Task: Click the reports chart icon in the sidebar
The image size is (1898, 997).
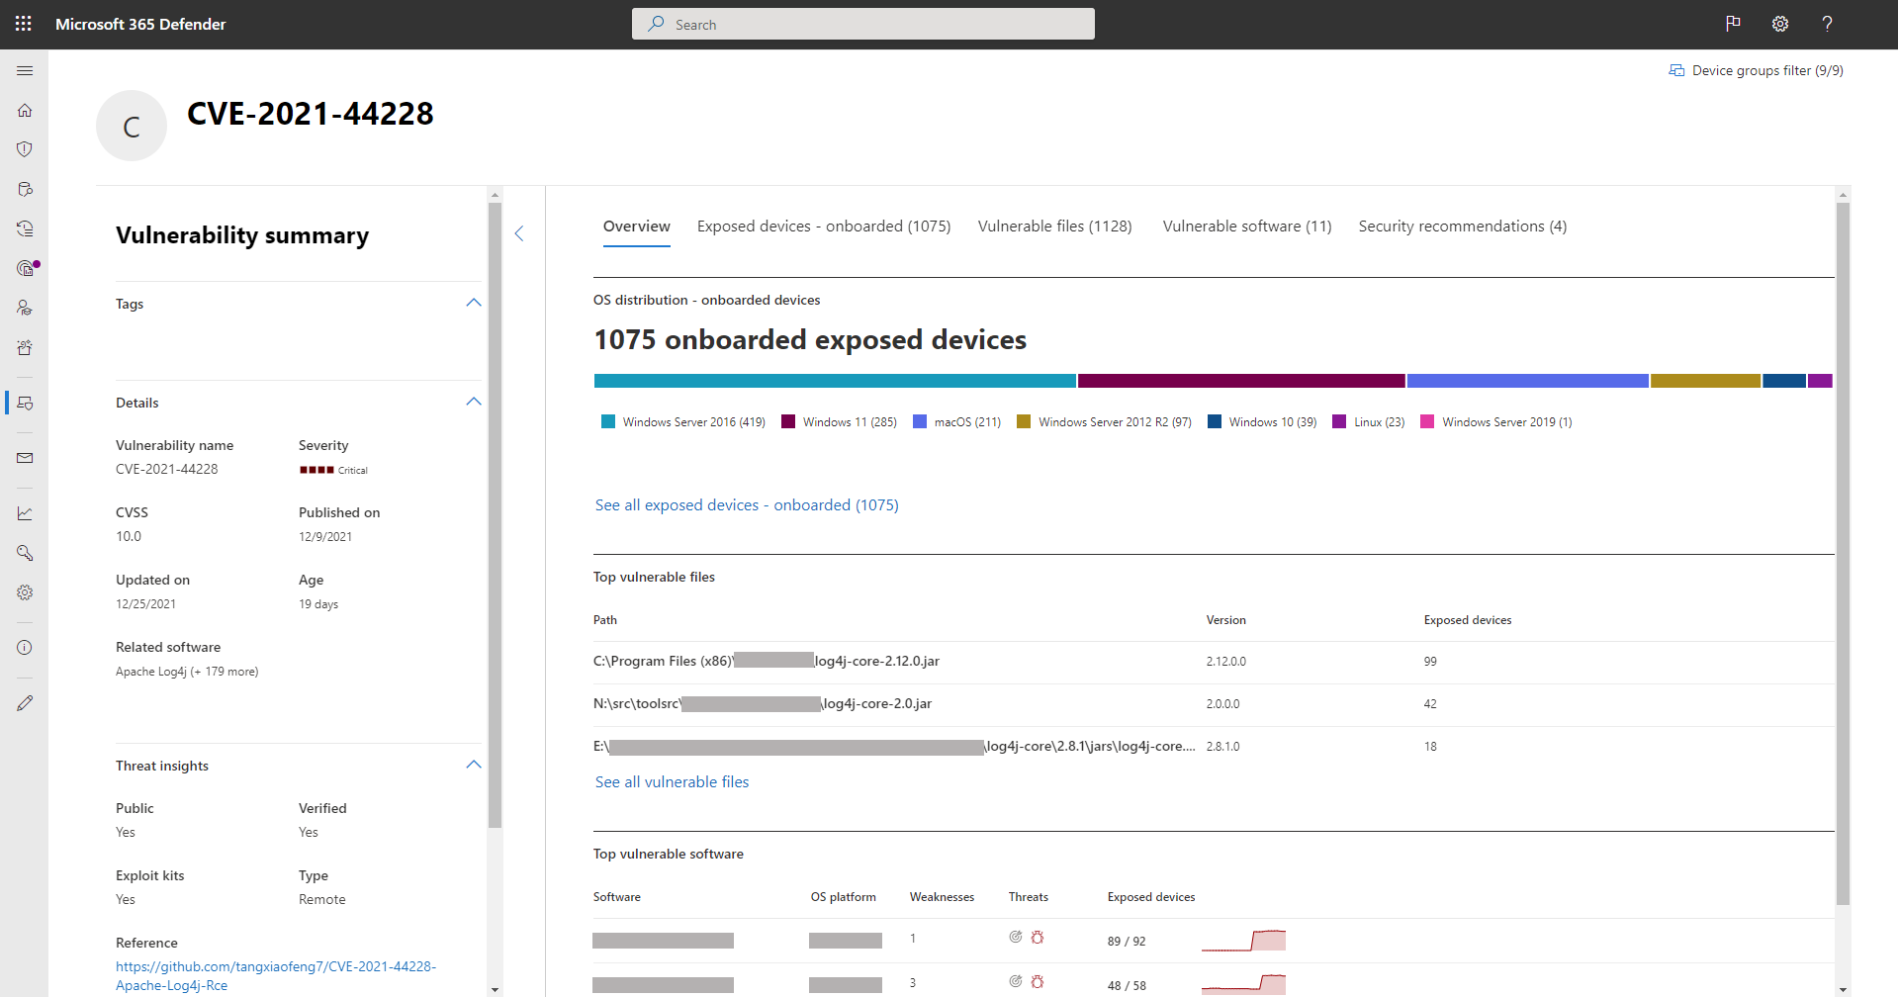Action: coord(25,513)
